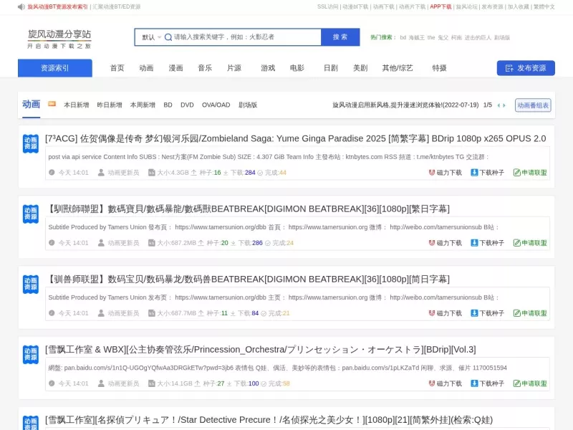
Task: Select the BD filter tab
Action: (x=168, y=105)
